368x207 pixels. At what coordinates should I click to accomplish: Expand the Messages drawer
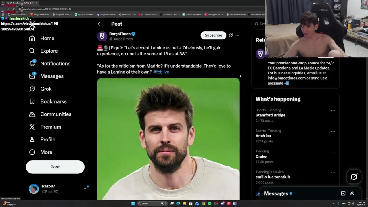(x=352, y=194)
